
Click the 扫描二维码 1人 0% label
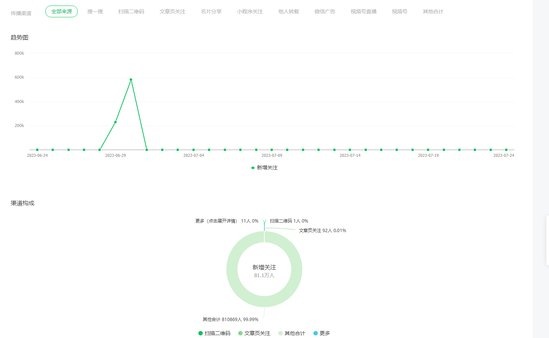coord(289,221)
